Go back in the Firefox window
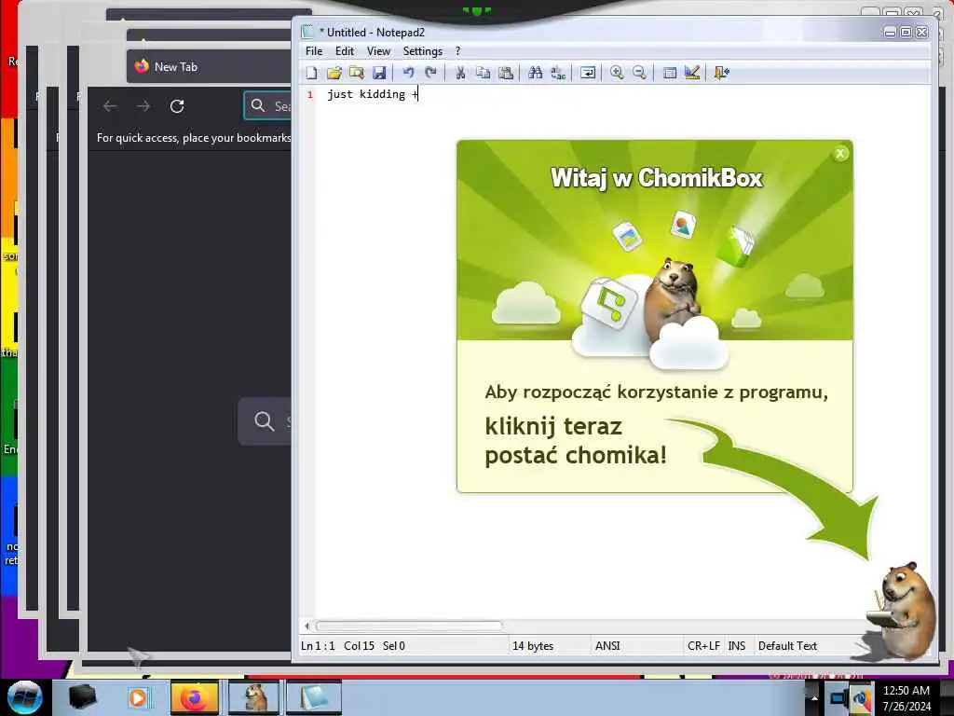954x716 pixels. pyautogui.click(x=110, y=106)
